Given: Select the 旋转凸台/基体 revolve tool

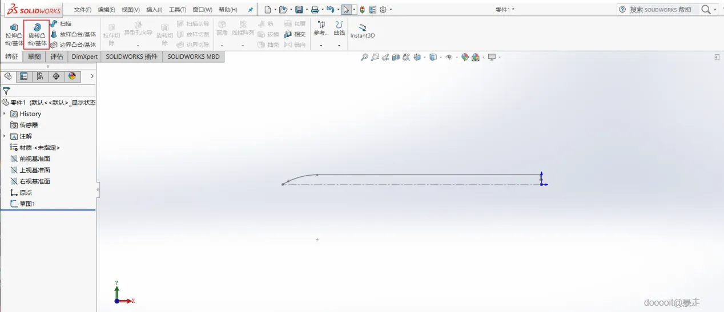Looking at the screenshot, I should [37, 34].
